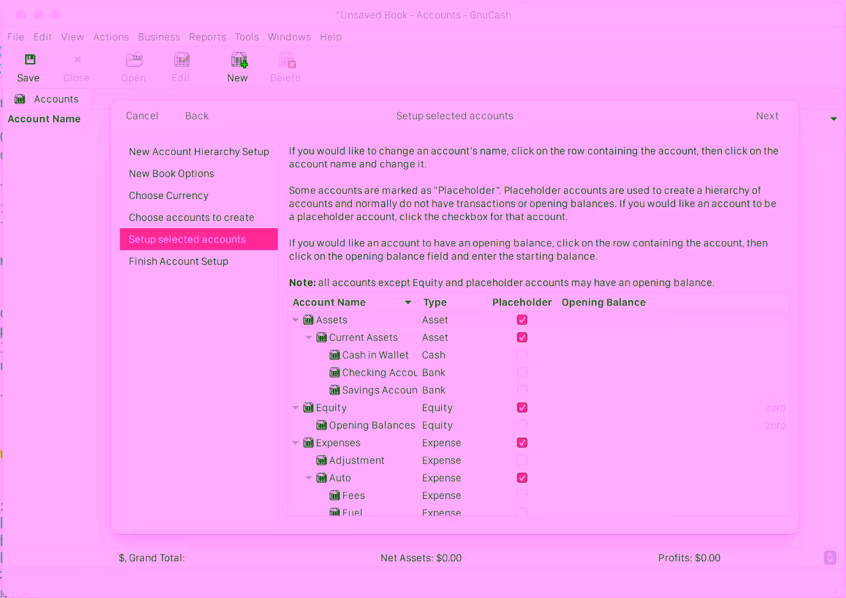
Task: Click the Fees account icon
Action: (334, 496)
